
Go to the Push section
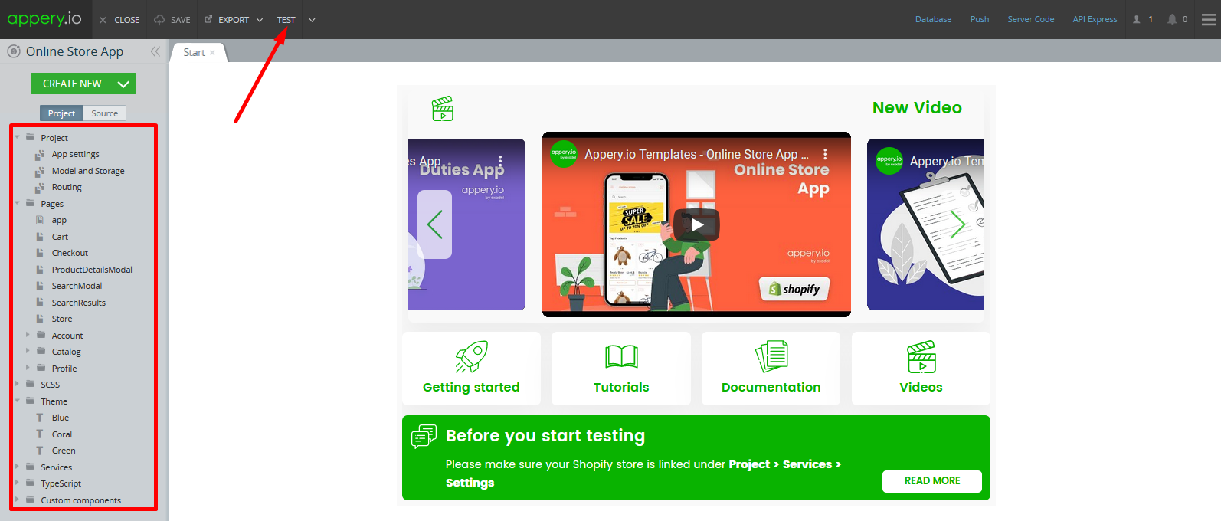pos(980,20)
